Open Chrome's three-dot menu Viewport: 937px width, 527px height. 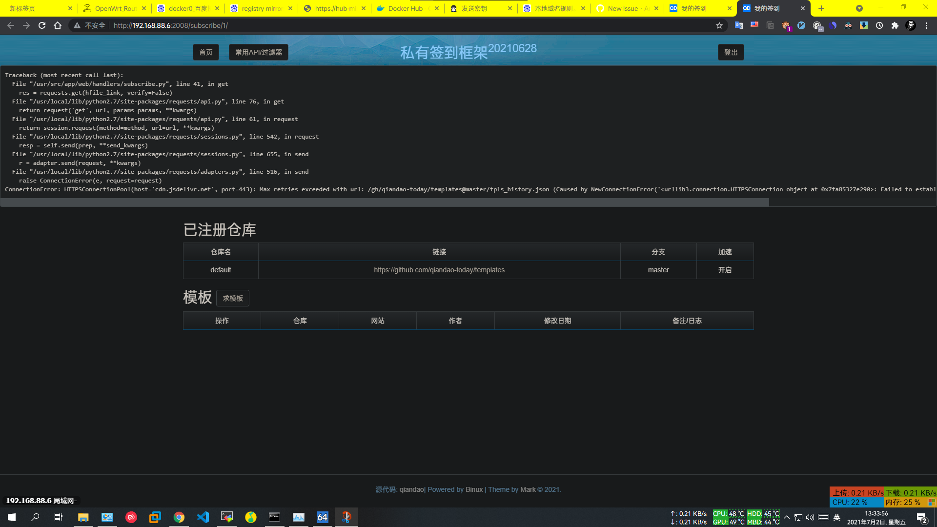[x=926, y=25]
